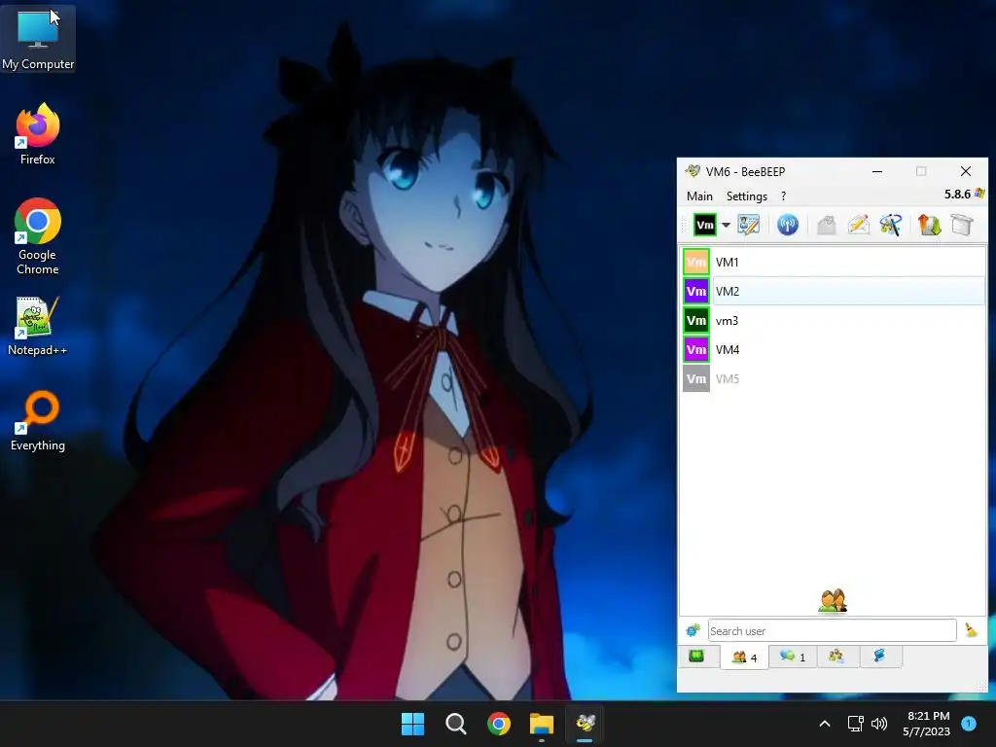This screenshot has width=996, height=747.
Task: Click the blue gear icon beside search field
Action: (693, 630)
